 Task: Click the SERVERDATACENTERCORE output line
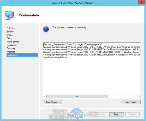92,52
